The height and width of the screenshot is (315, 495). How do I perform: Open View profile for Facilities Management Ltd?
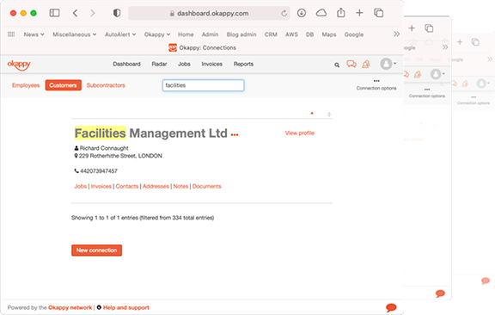click(x=300, y=133)
